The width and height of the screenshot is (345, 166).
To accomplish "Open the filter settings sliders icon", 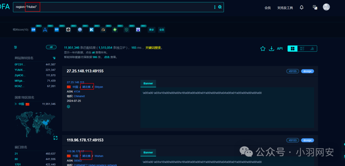I will click(x=16, y=47).
